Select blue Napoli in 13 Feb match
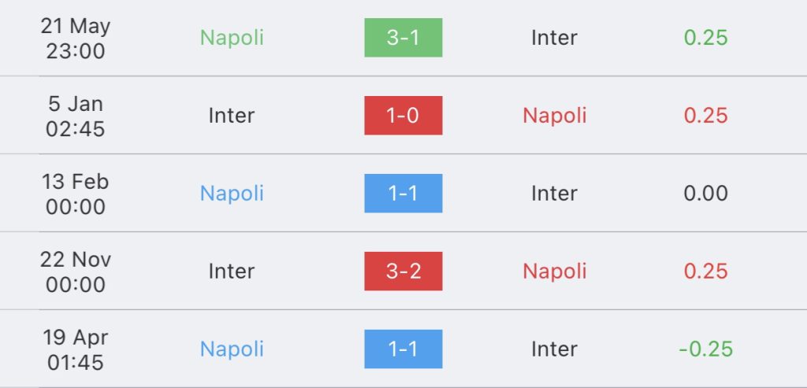The image size is (807, 388). (x=232, y=194)
